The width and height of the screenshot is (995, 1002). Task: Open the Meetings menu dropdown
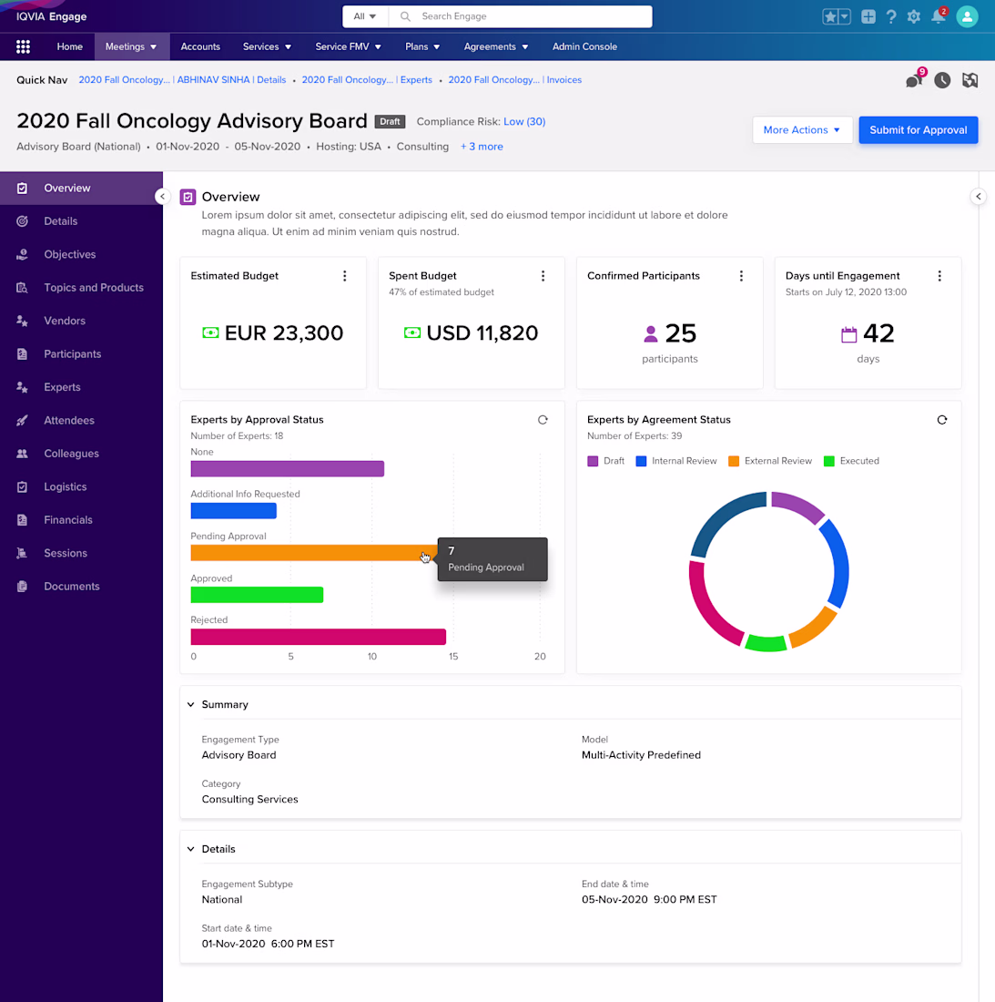(131, 46)
